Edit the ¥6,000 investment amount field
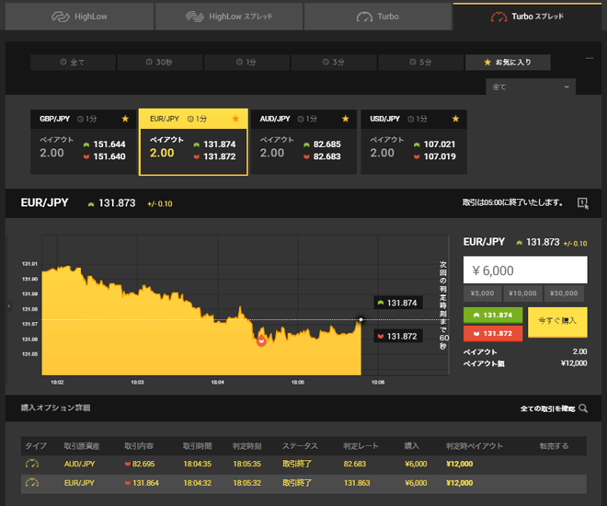This screenshot has width=607, height=506. tap(525, 270)
